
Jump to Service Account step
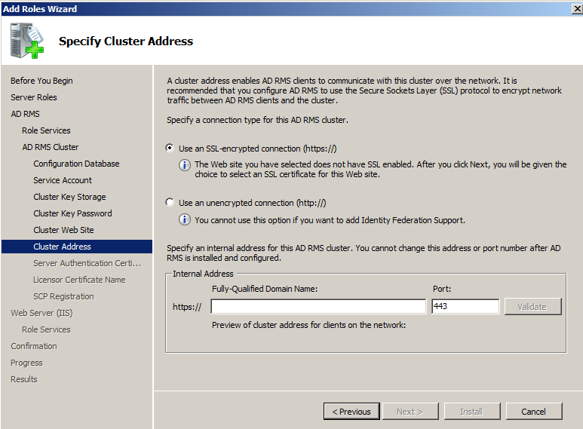pos(63,180)
